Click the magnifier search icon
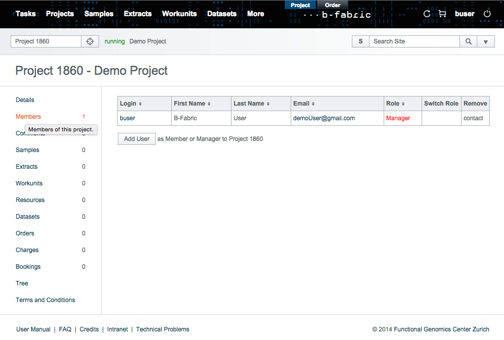504x340 pixels. 469,41
